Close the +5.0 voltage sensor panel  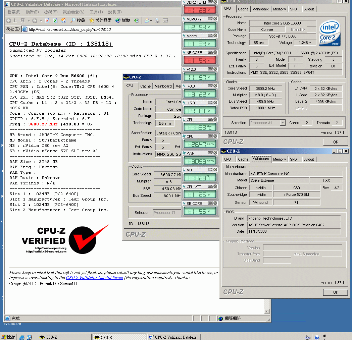[215, 103]
